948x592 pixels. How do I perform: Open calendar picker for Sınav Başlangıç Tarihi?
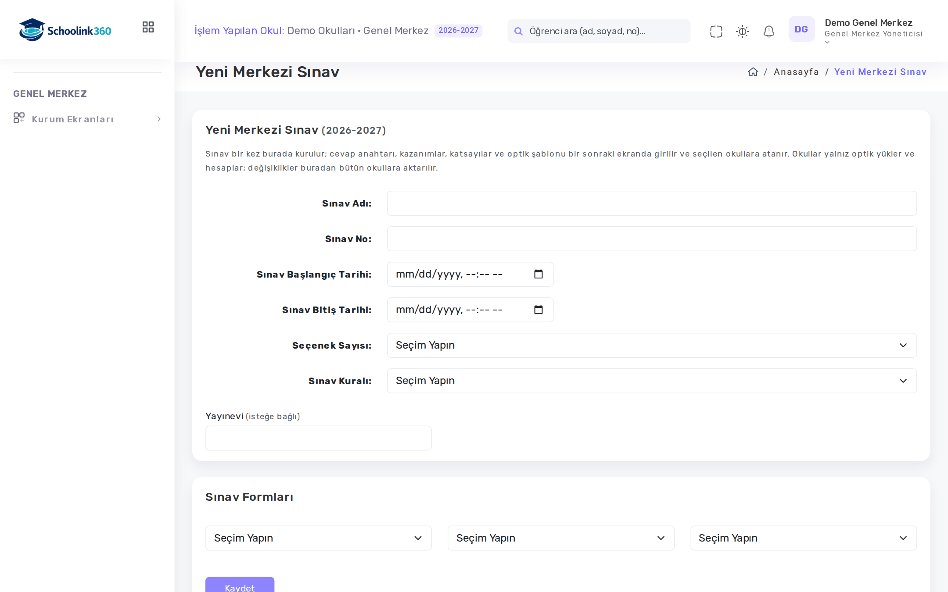(539, 274)
